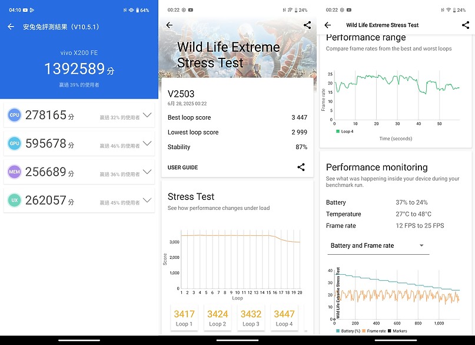This screenshot has height=345, width=475.
Task: Tap Best loop score value 3 447
Action: [299, 117]
